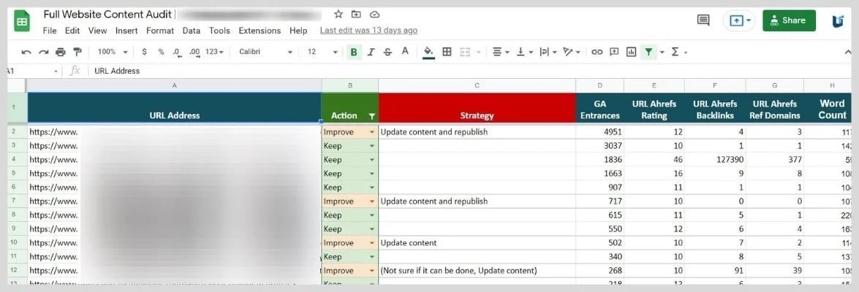Open the vertical align dropdown

[523, 52]
